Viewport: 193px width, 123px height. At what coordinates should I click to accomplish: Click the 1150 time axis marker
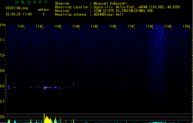click(x=186, y=26)
